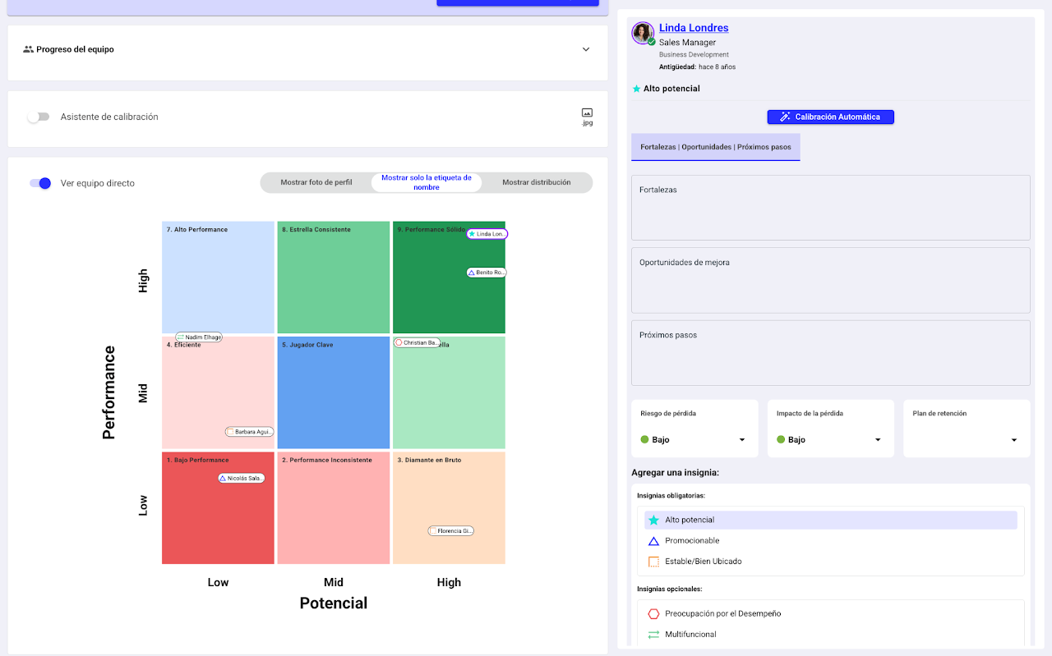
Task: Click Benito's name tag in the grid
Action: pyautogui.click(x=487, y=273)
